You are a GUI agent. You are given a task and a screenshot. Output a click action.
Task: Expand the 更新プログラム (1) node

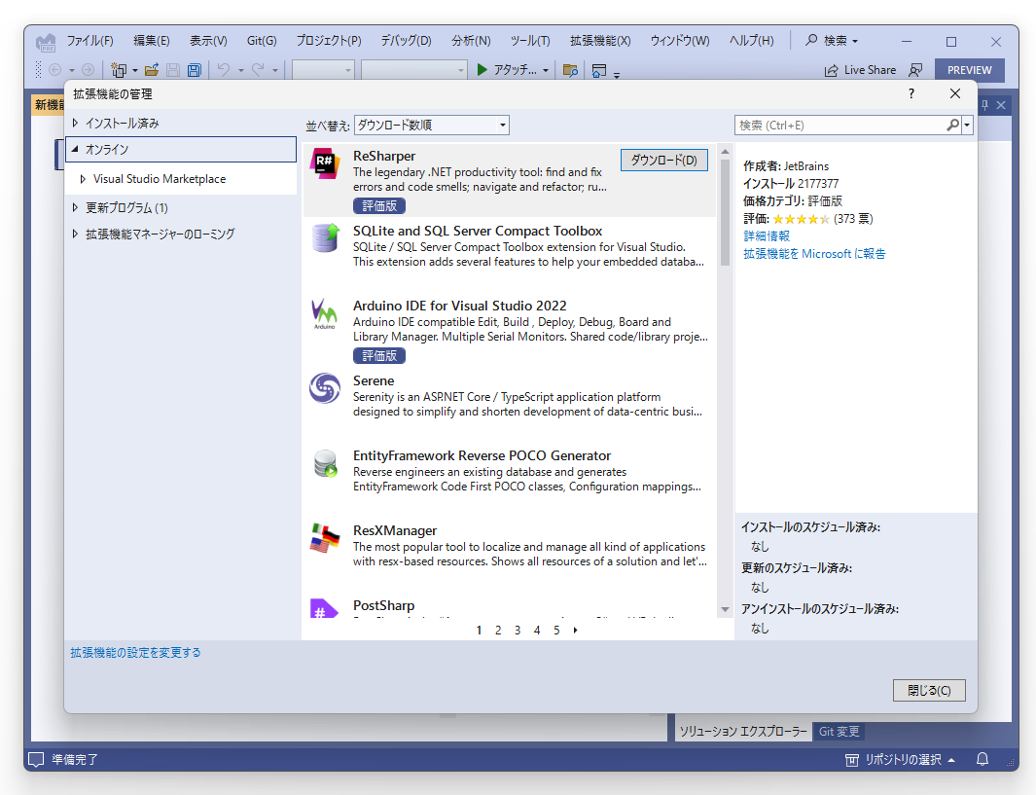75,207
